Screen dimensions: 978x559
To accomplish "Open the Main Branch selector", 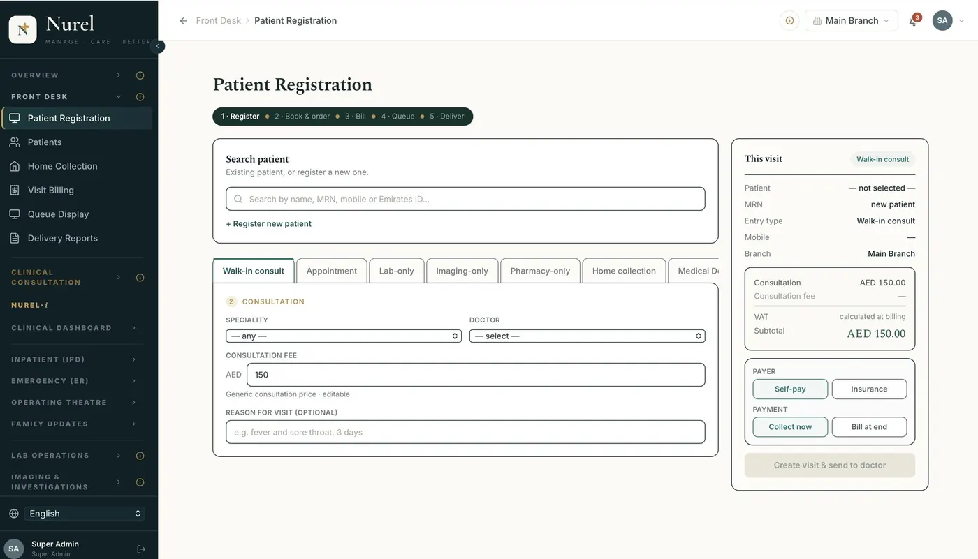I will pyautogui.click(x=851, y=21).
